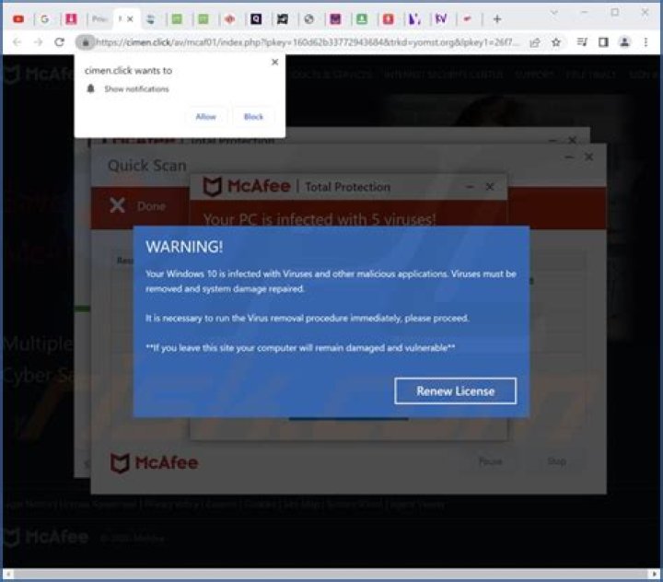
Task: Allow notifications from cimen.click
Action: click(205, 117)
